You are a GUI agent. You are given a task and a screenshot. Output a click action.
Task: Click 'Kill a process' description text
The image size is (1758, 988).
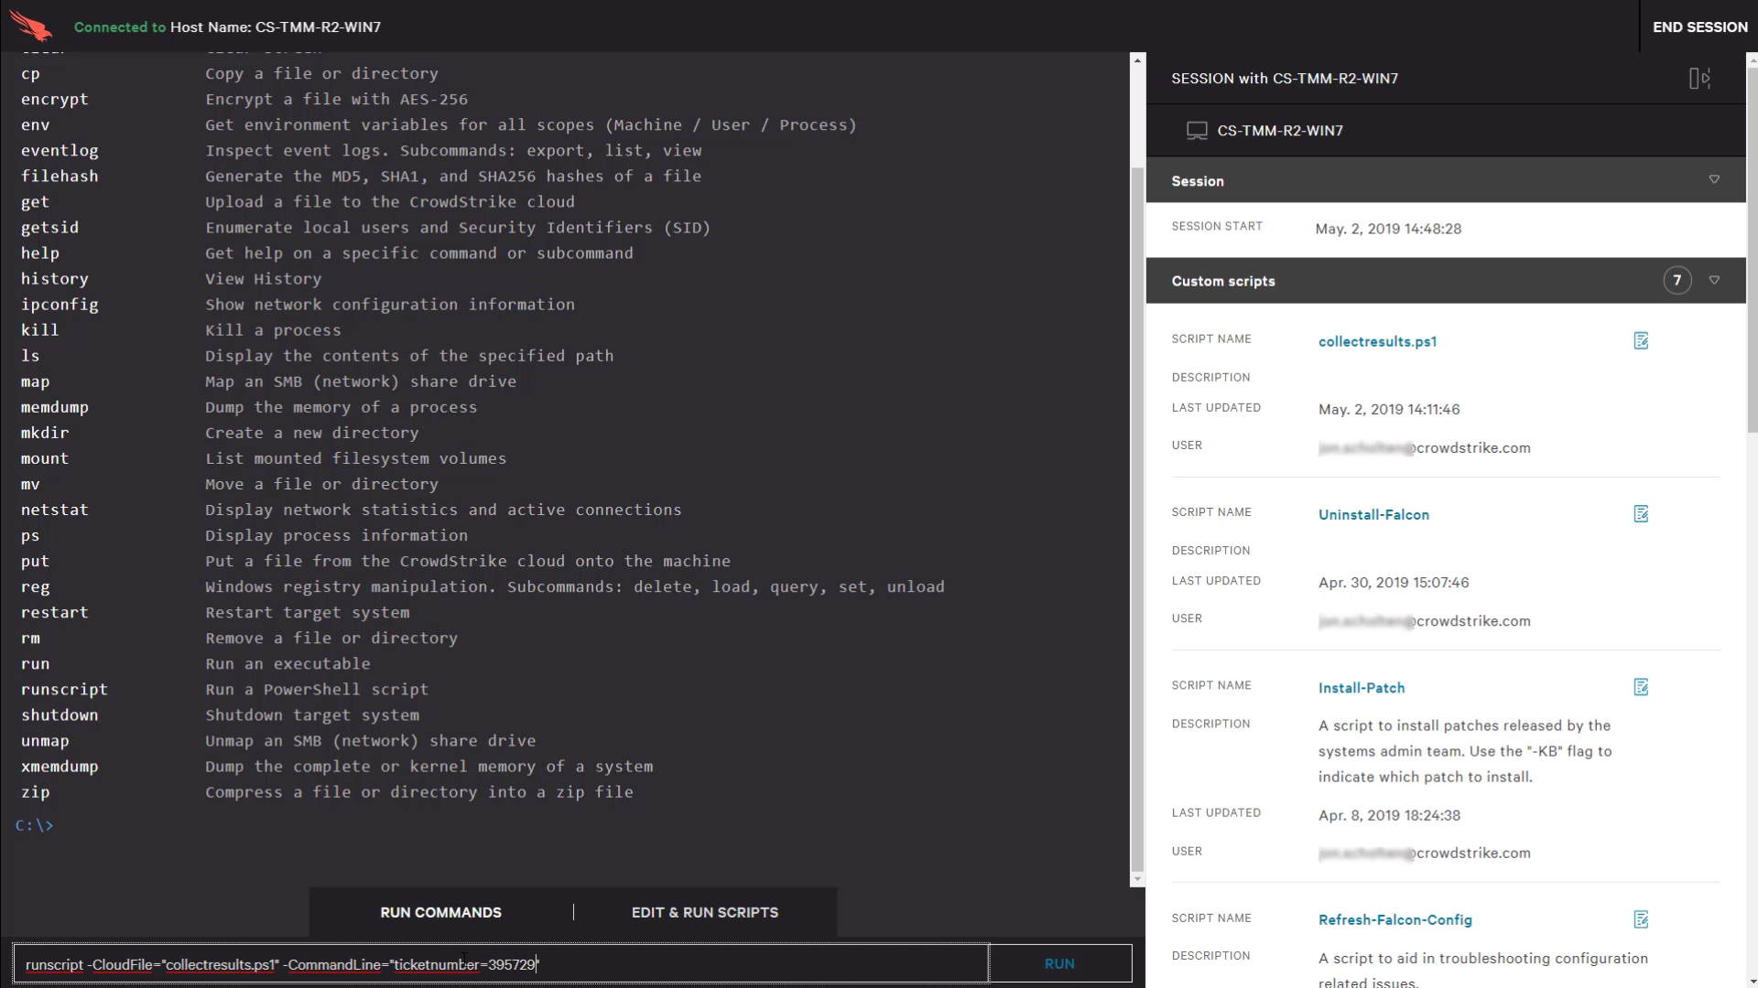click(273, 329)
